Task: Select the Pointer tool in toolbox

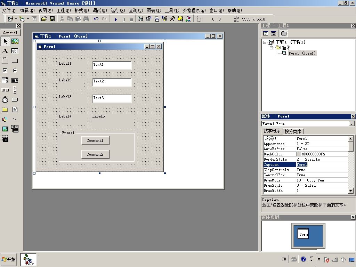Action: [5, 41]
